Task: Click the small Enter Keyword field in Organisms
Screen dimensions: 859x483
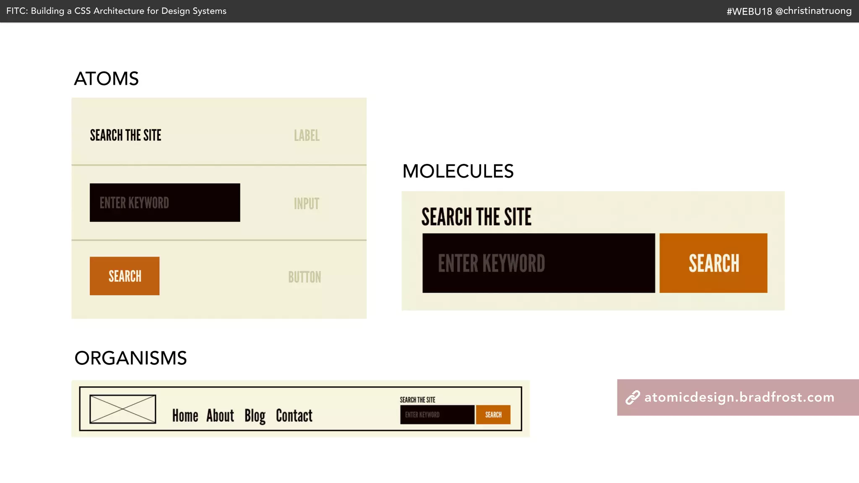Action: [x=437, y=415]
